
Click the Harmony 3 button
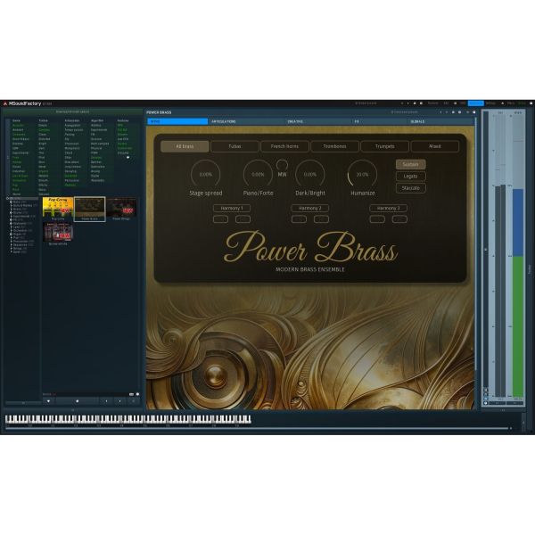point(388,208)
